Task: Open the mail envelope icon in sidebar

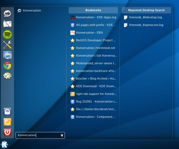Action: pos(7,24)
